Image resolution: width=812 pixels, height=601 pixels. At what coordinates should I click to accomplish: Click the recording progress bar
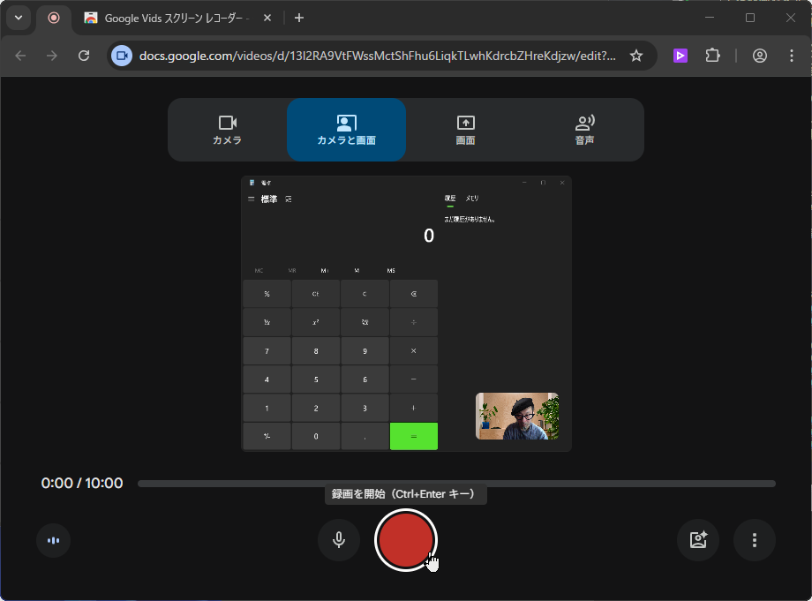456,484
